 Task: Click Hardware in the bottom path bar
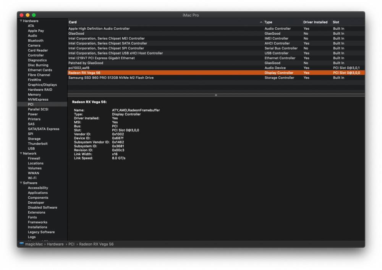click(x=55, y=244)
